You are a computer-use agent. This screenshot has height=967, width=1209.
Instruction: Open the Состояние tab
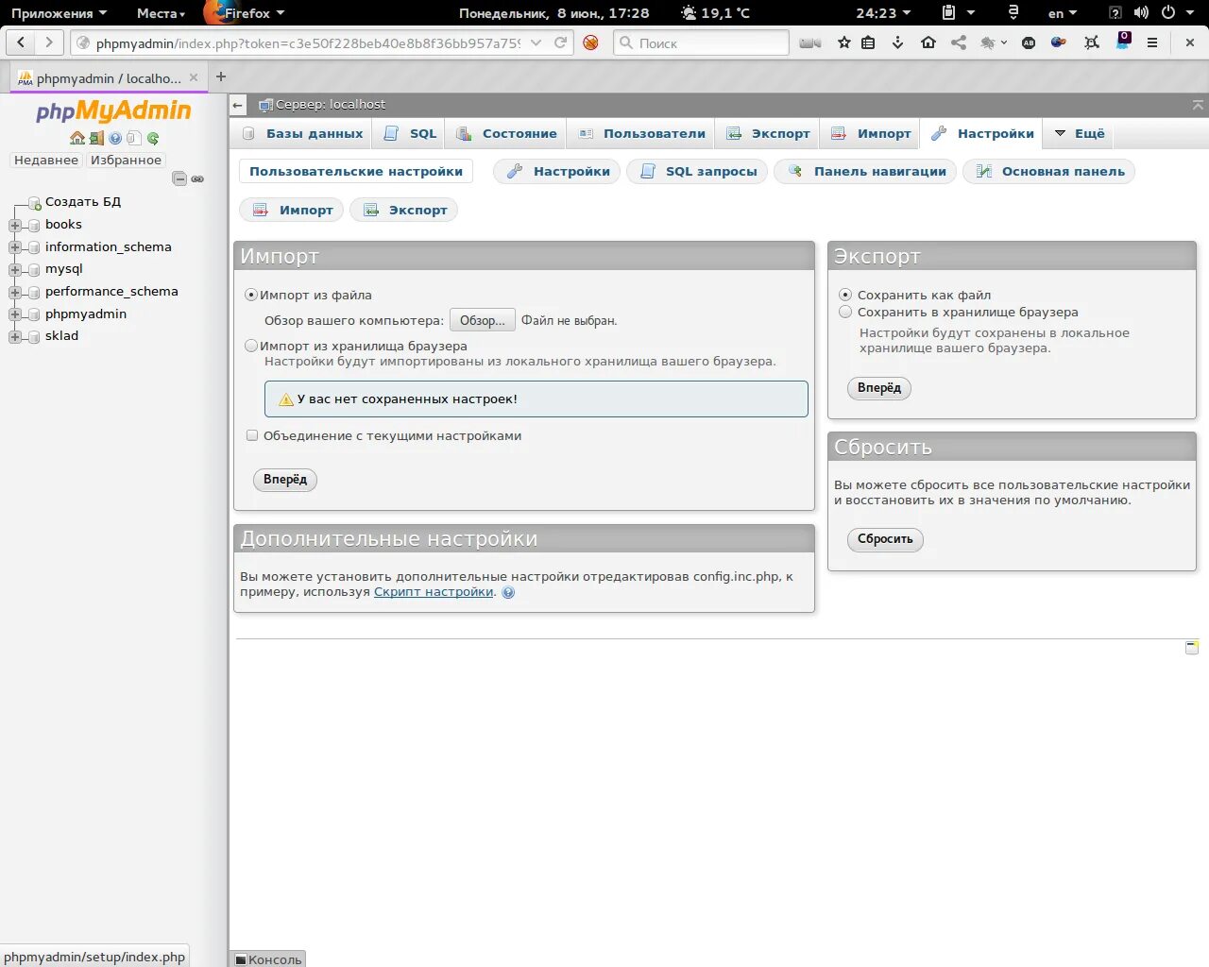coord(506,133)
